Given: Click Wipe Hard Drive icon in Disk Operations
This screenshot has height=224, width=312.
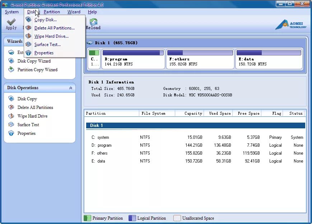Looking at the screenshot, I should point(11,116).
